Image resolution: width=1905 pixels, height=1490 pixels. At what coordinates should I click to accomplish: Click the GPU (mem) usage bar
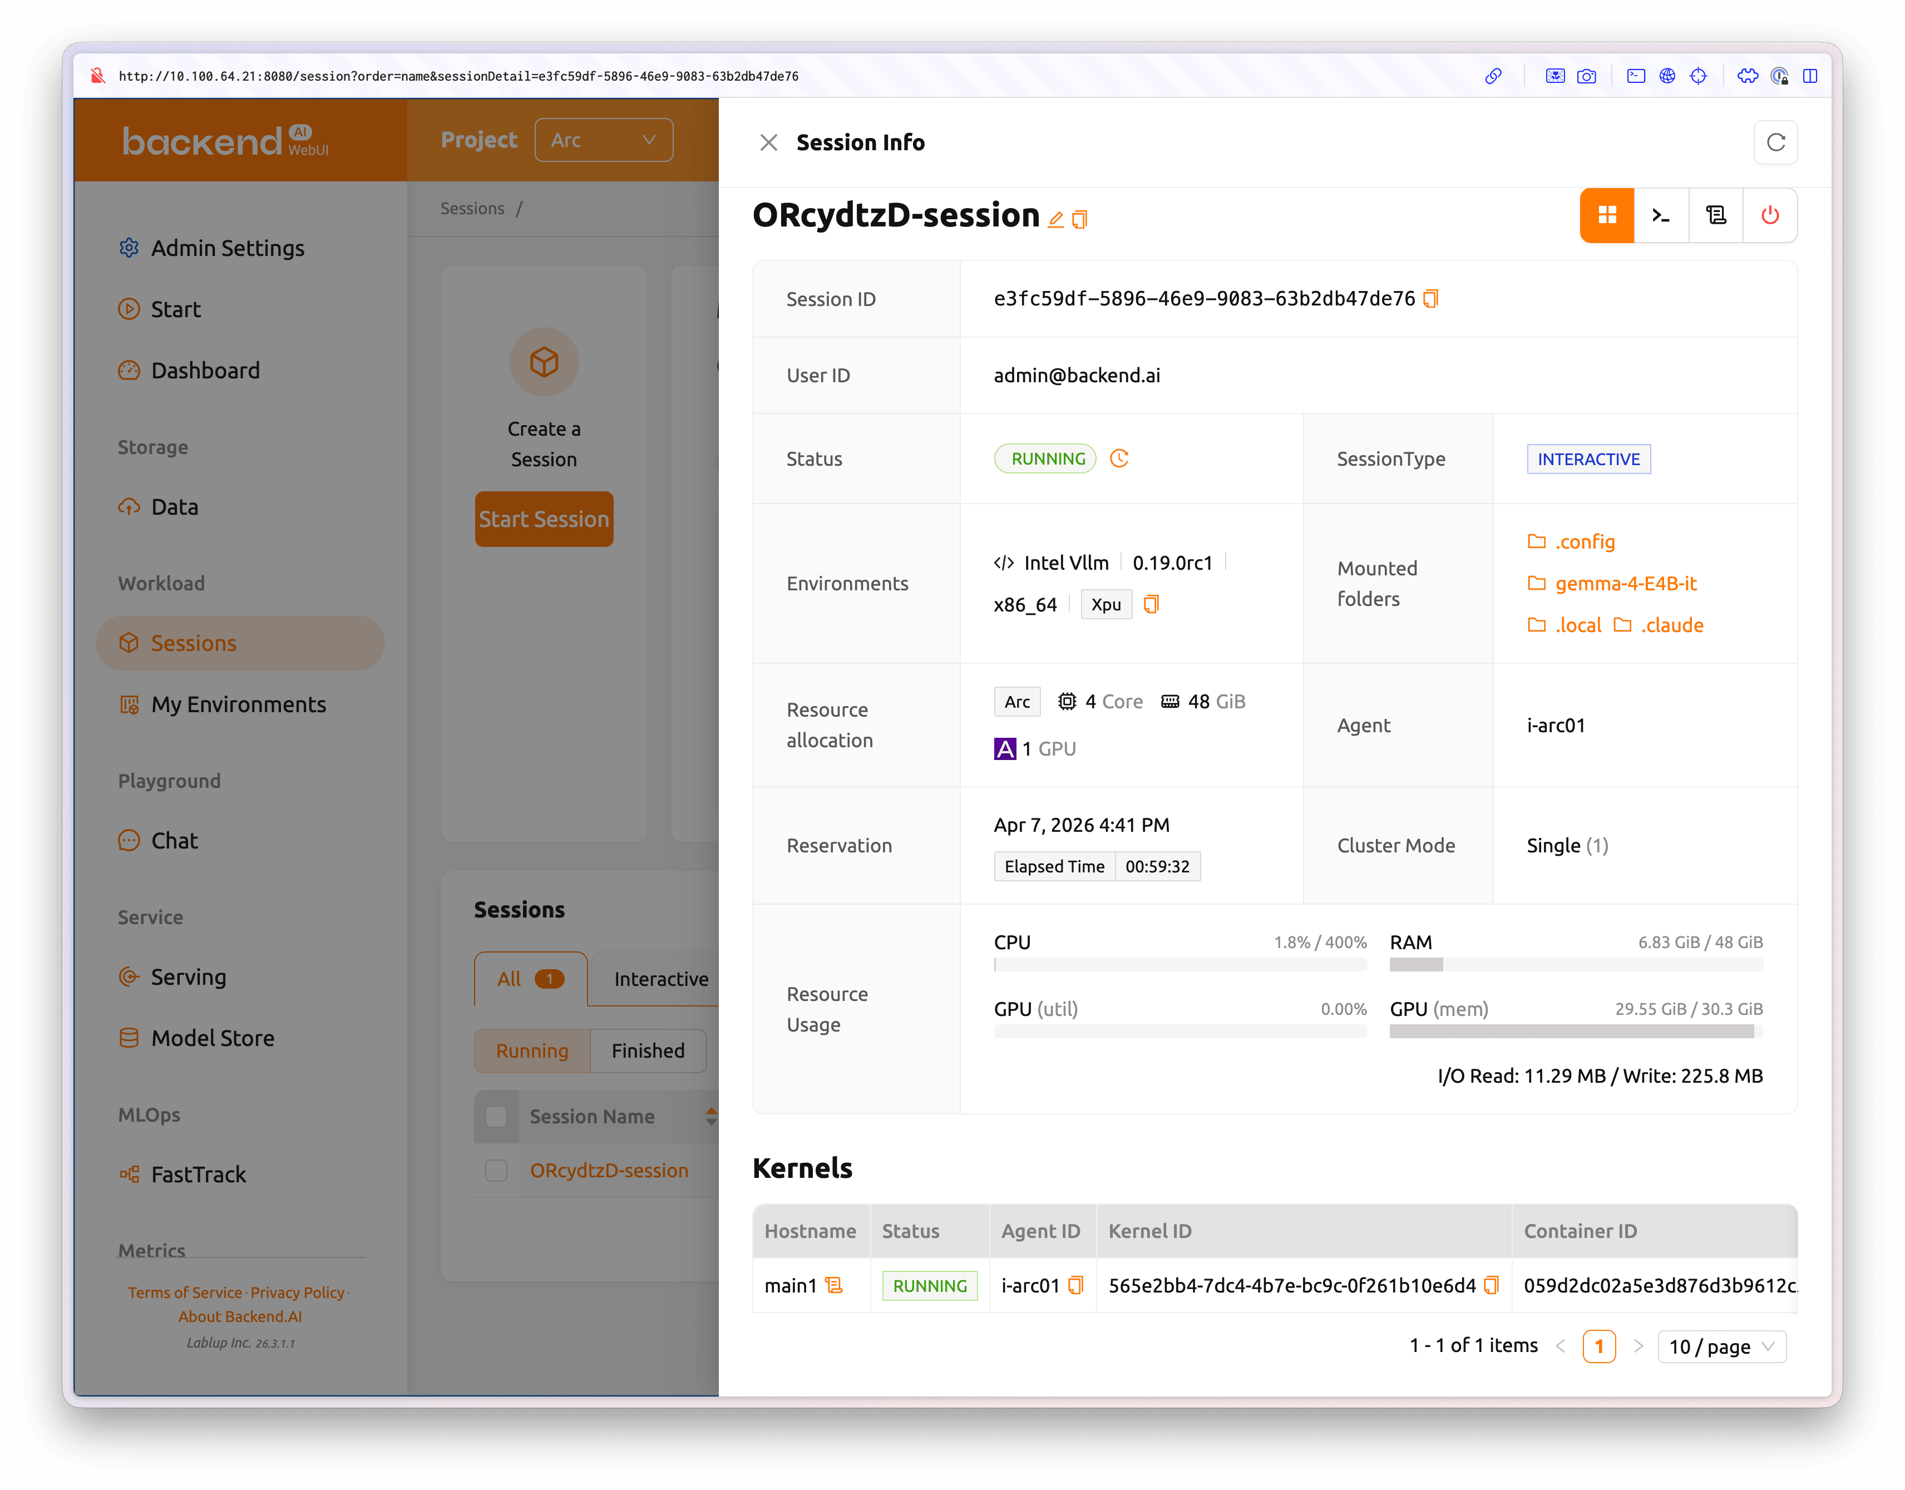click(1576, 1031)
